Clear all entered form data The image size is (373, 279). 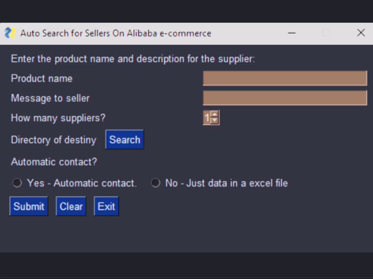click(x=71, y=206)
